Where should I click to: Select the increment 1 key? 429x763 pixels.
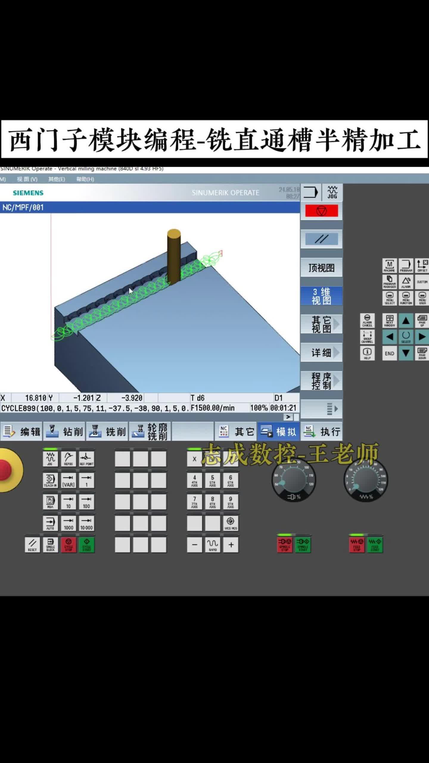coord(86,480)
